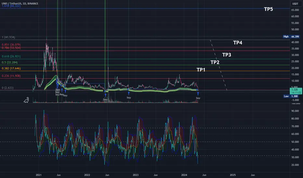Click the 0.786 (33.524) Fibonacci label
The image size is (303, 178).
(x=11, y=48)
